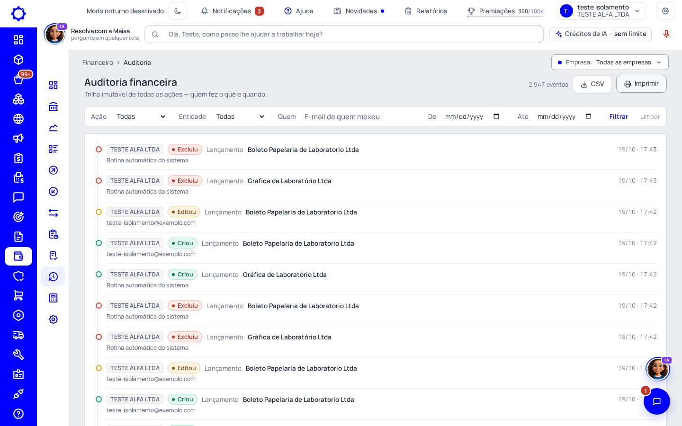This screenshot has height=426, width=682.
Task: Open settings gear in top-right corner
Action: point(665,11)
